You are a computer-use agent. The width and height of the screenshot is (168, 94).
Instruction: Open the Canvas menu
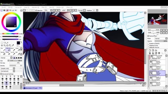tap(18, 7)
